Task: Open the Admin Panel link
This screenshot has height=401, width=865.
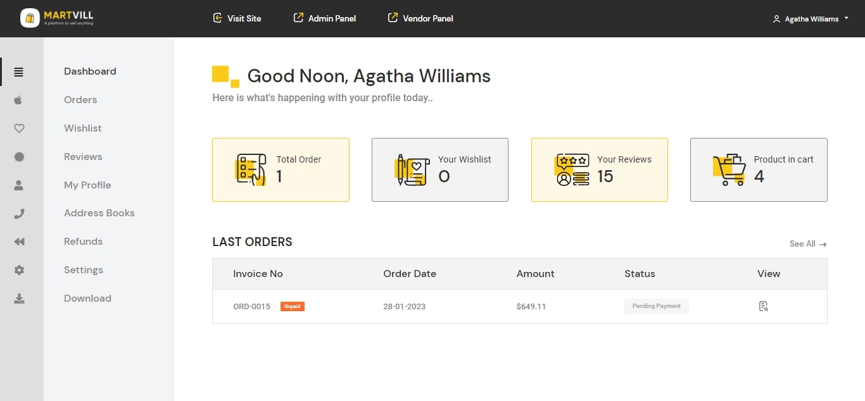Action: 325,18
